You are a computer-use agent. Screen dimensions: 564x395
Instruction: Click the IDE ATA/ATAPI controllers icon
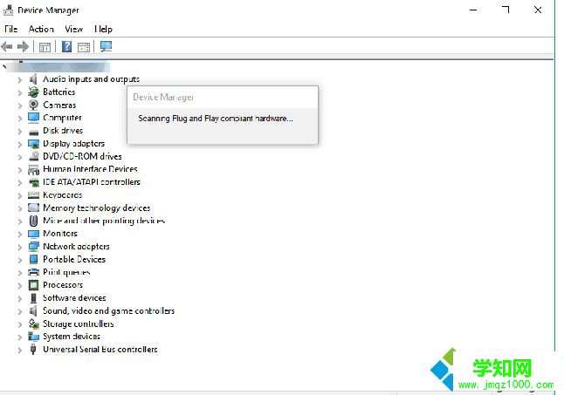34,182
